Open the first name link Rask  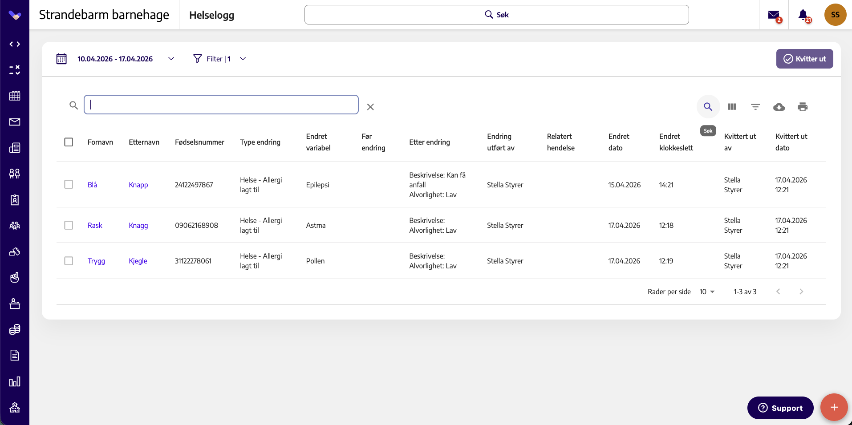point(95,225)
